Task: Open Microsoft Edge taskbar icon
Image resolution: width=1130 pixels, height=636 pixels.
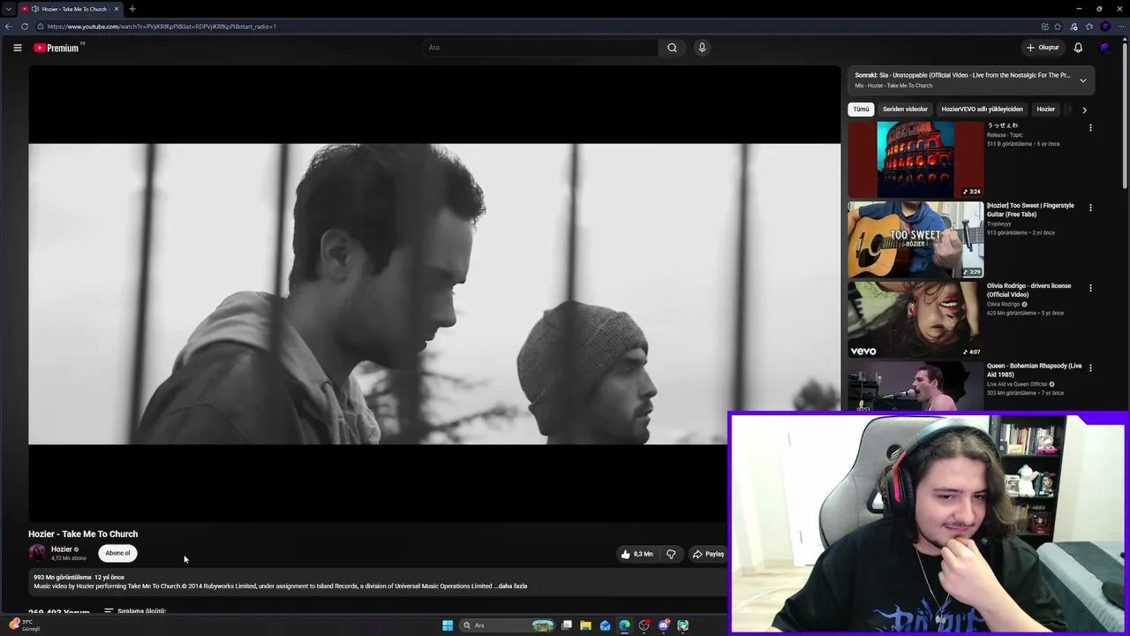Action: pos(624,625)
